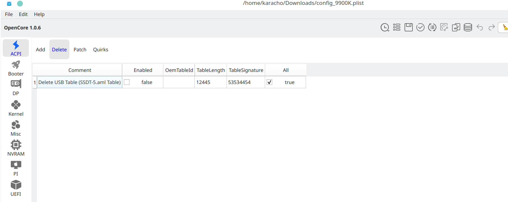Switch to the Misc sidebar section

(x=16, y=128)
